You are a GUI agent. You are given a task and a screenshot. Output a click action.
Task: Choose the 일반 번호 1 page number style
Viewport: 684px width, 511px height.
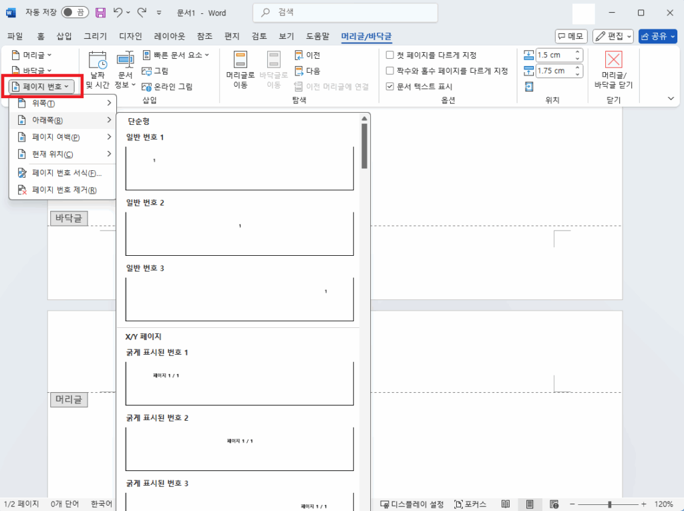tap(239, 166)
